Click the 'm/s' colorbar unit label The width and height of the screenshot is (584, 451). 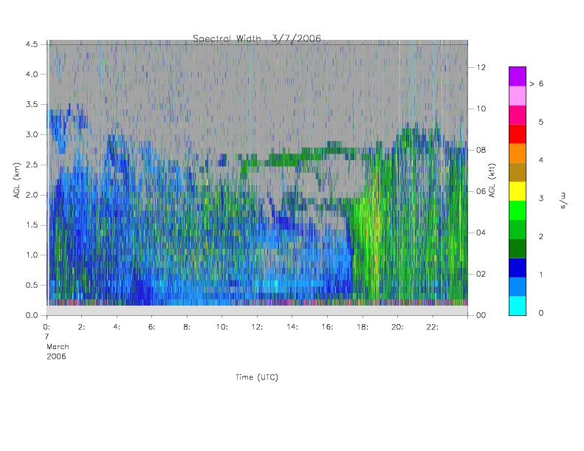tap(563, 200)
